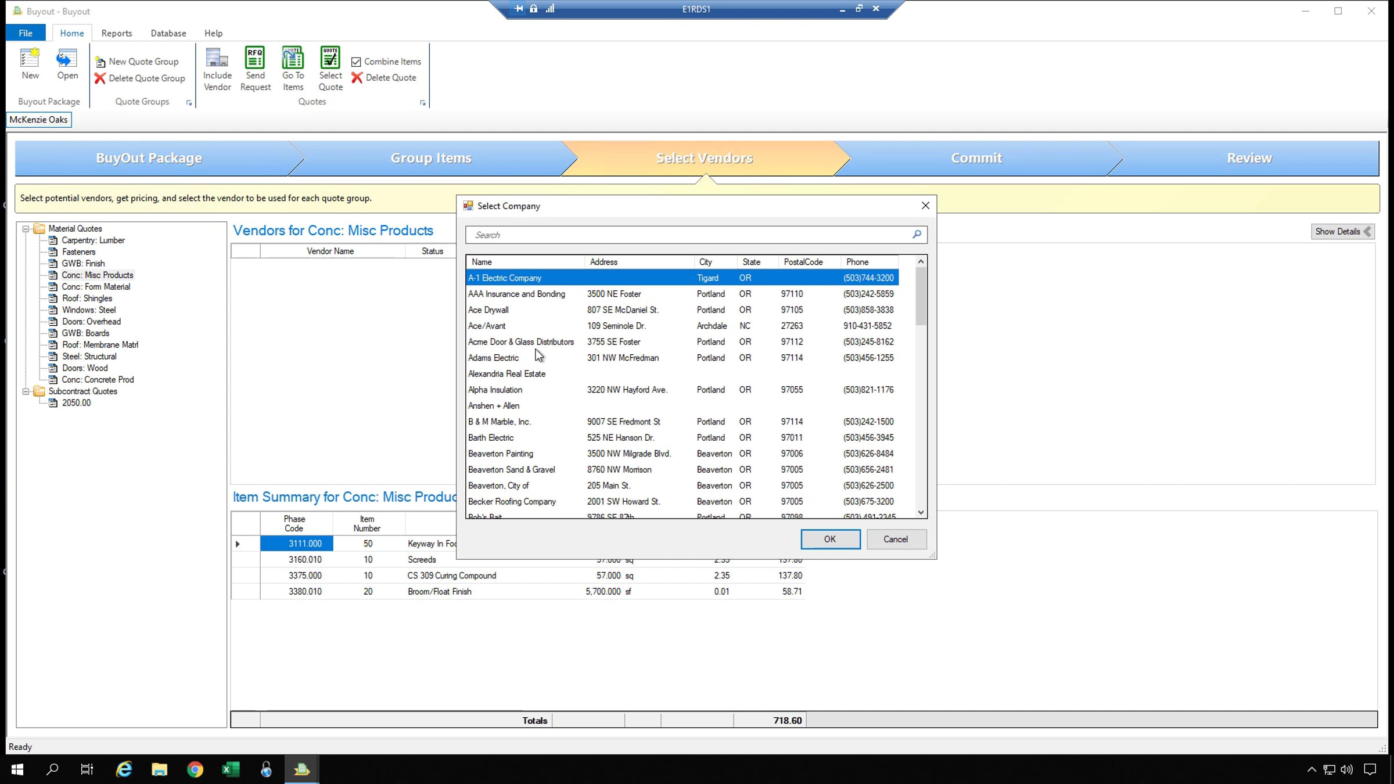The height and width of the screenshot is (784, 1394).
Task: Click the company Search field
Action: click(x=685, y=235)
